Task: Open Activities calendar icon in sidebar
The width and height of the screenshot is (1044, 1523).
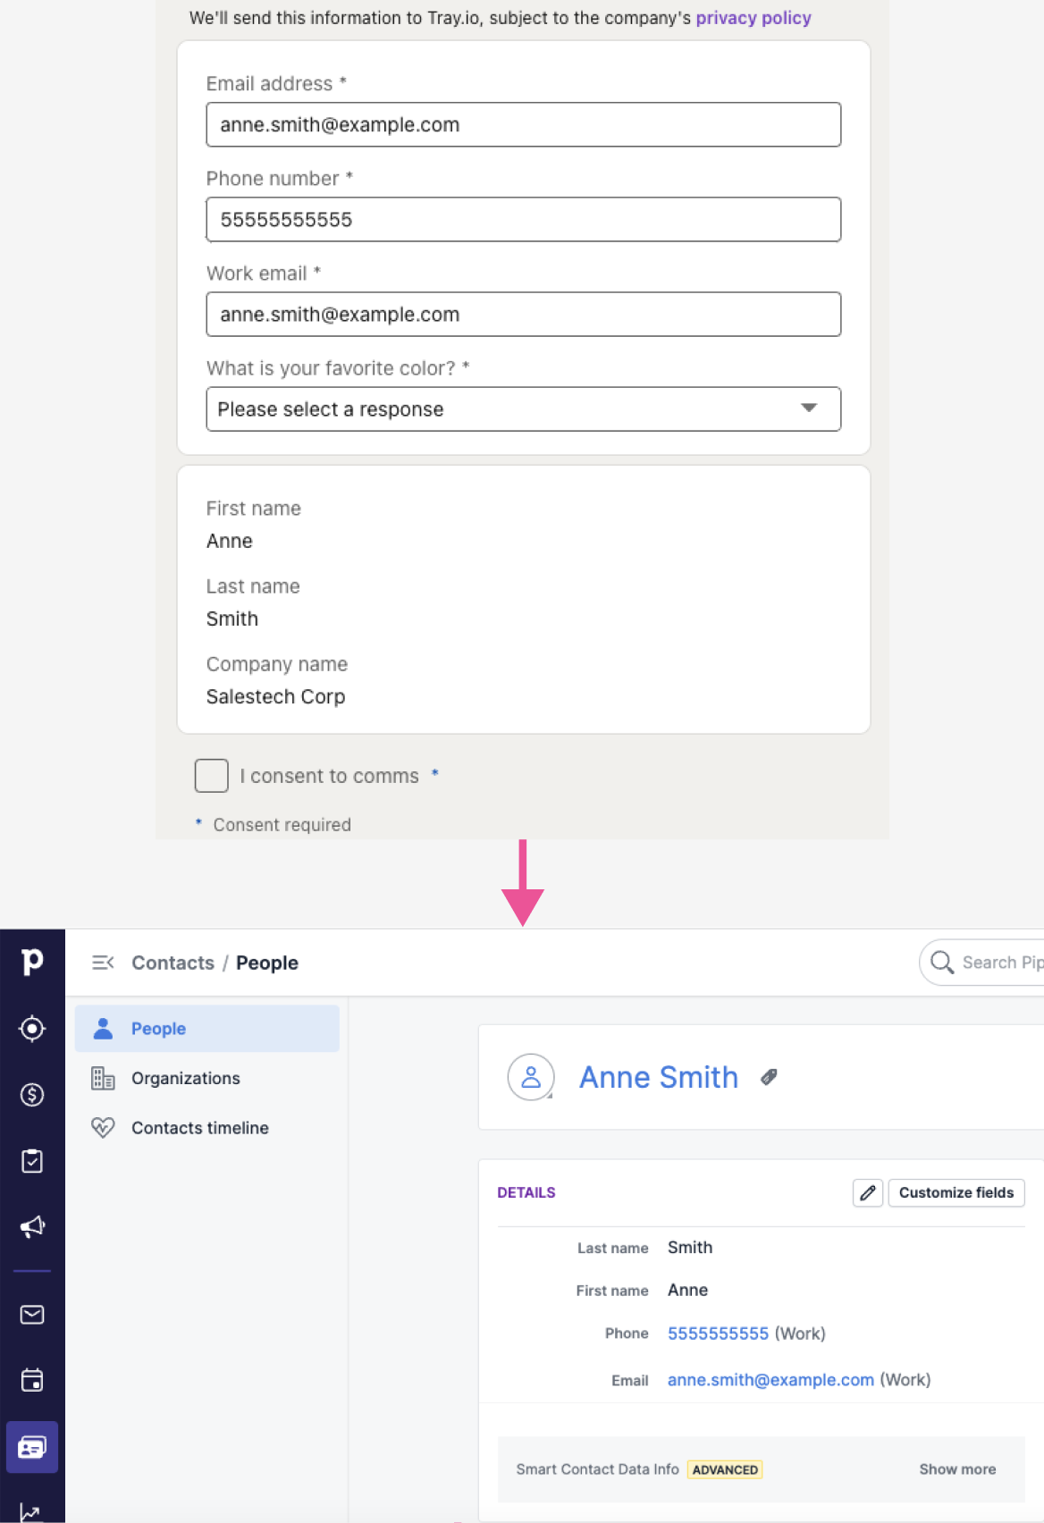Action: pos(32,1381)
